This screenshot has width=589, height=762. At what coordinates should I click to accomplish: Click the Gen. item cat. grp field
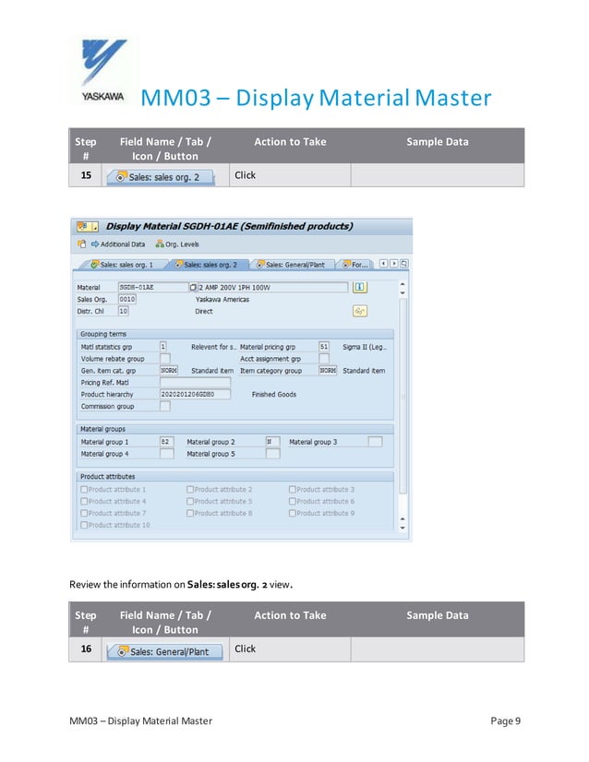coord(169,370)
